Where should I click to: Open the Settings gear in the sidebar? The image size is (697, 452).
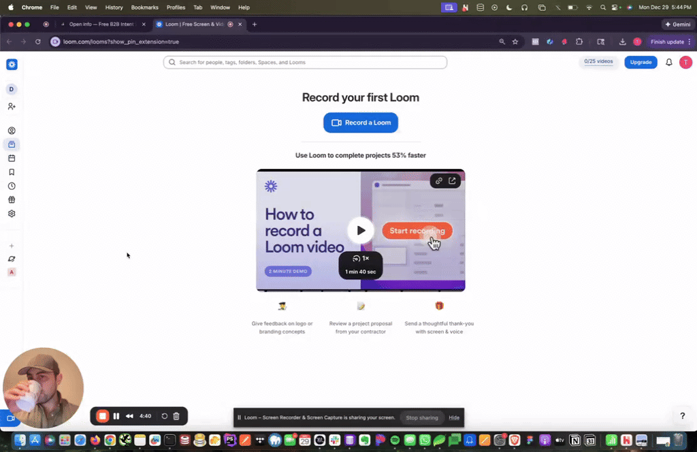(x=12, y=214)
